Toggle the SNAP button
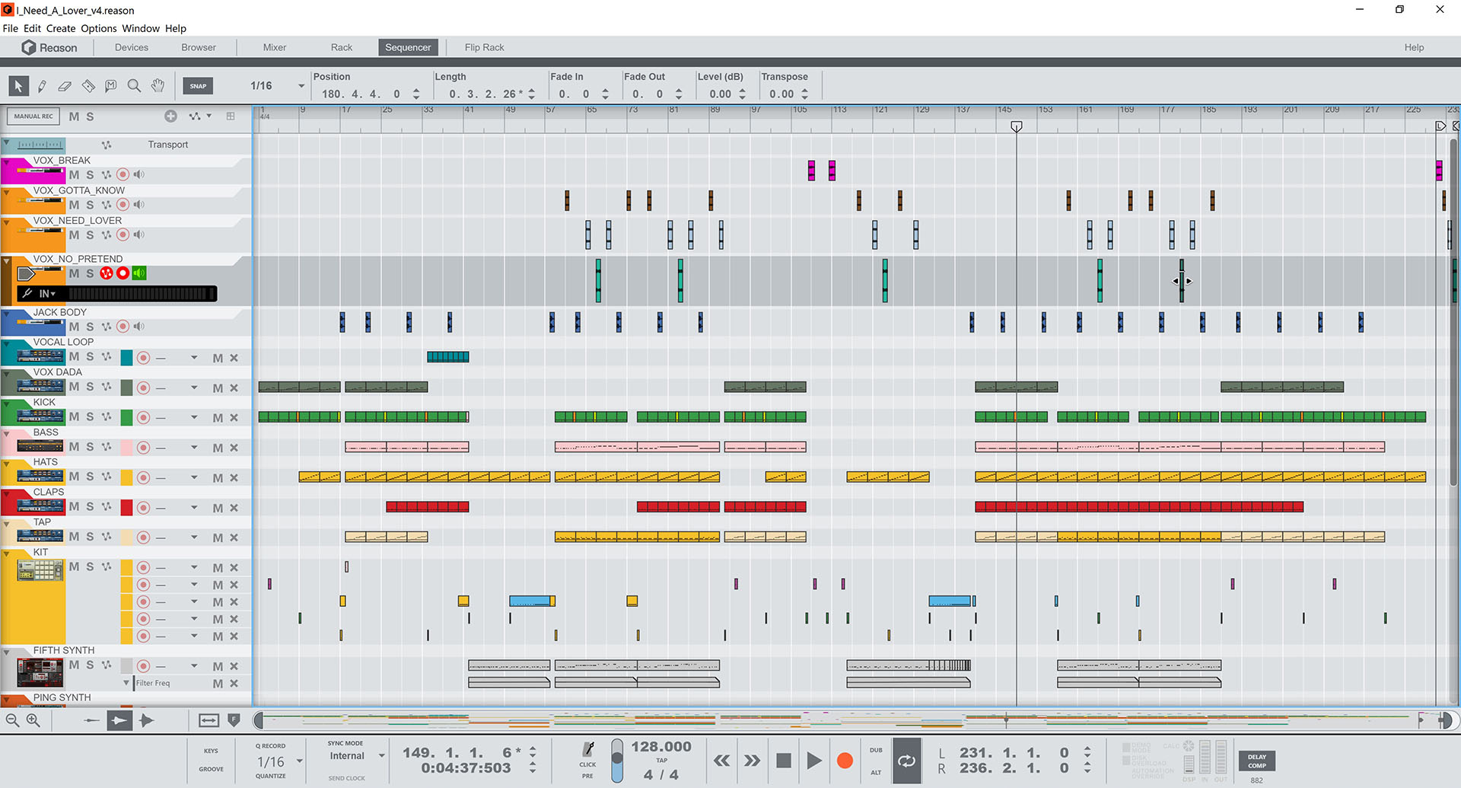 [x=198, y=86]
